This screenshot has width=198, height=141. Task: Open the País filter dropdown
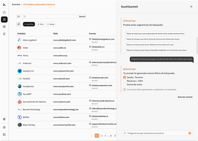(40, 24)
